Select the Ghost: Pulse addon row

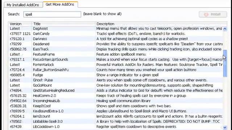coord(116,80)
